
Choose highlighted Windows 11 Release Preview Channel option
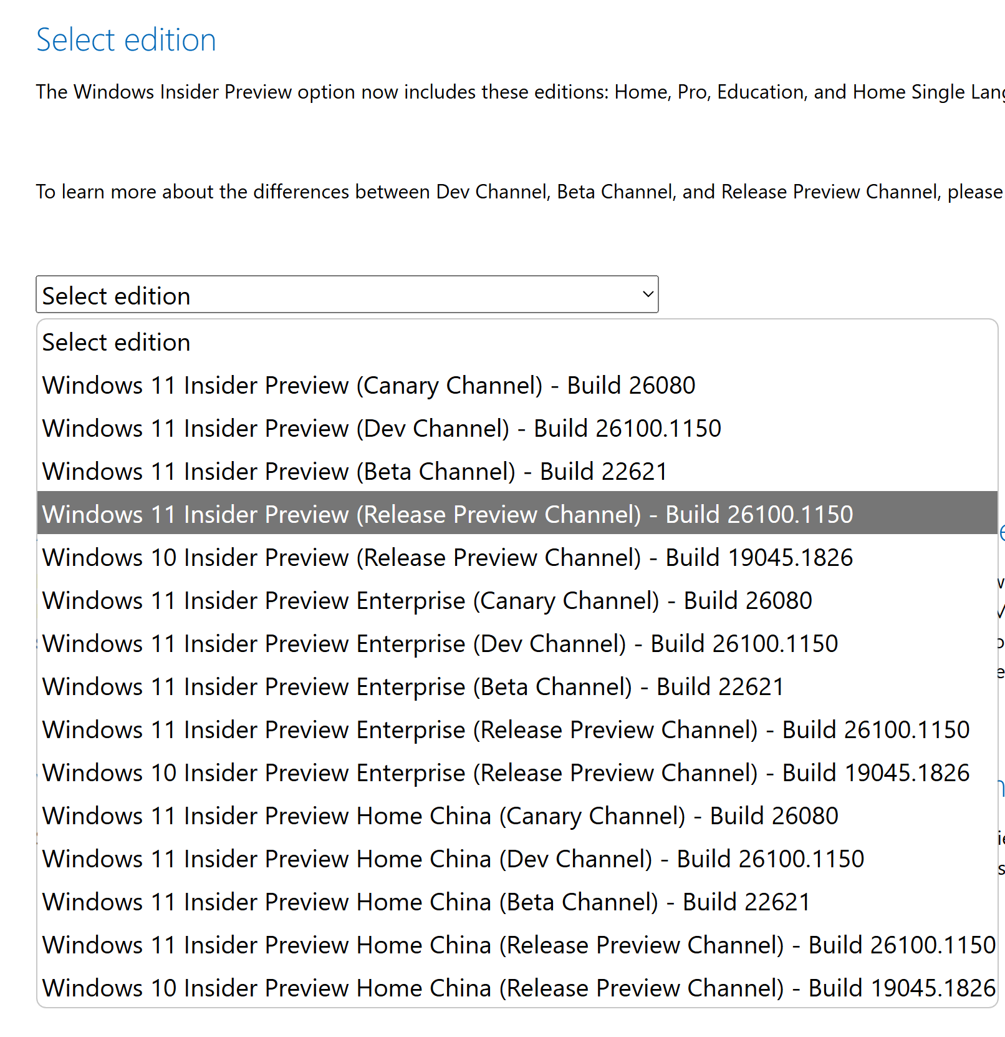[x=517, y=513]
